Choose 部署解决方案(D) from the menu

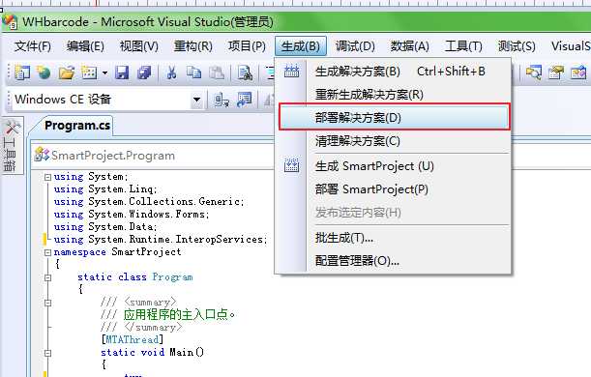click(x=395, y=118)
